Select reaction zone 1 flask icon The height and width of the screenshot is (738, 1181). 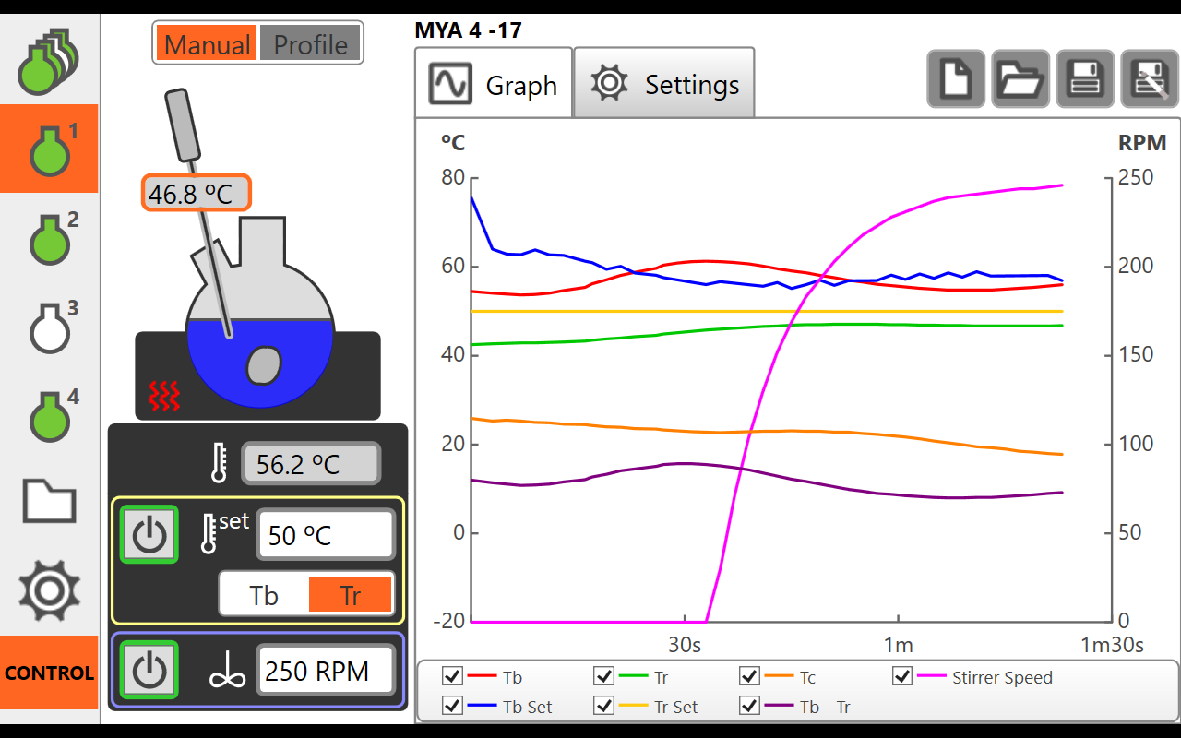(49, 148)
